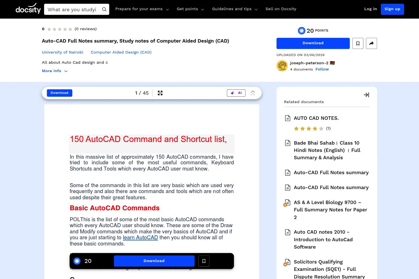Screen dimensions: 419x279
Task: Click the Docsity logo
Action: (28, 9)
